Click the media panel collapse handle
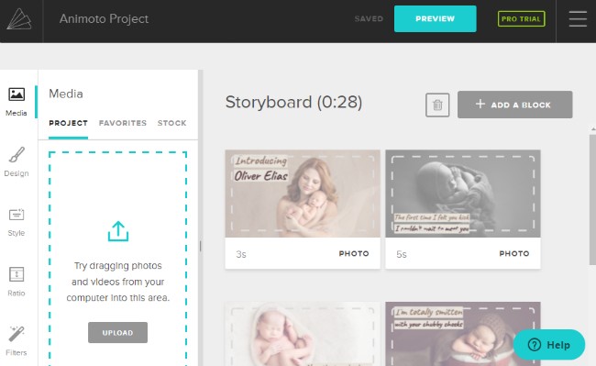This screenshot has height=366, width=596. 200,246
